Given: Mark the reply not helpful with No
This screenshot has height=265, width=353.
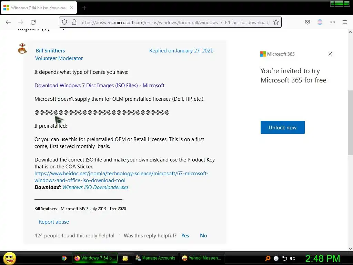Looking at the screenshot, I should coord(203,235).
